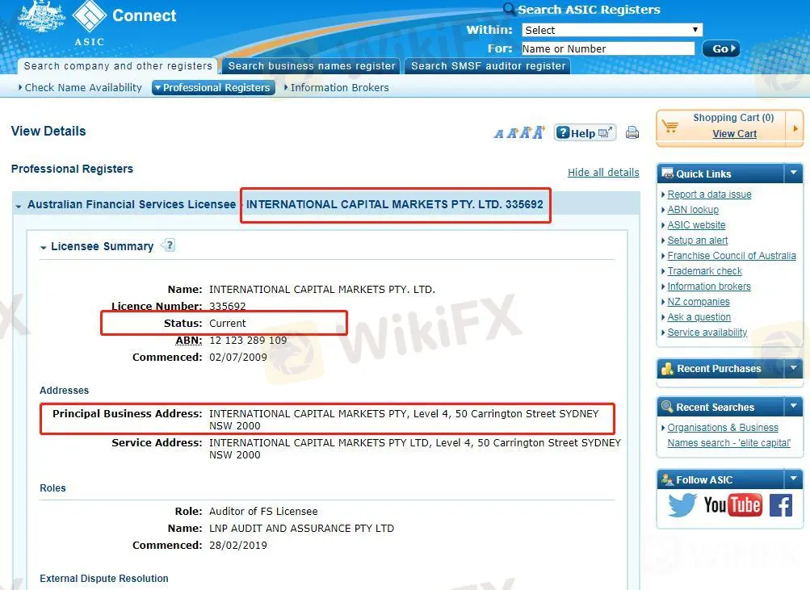Viewport: 810px width, 590px height.
Task: Click View Cart link
Action: click(x=735, y=134)
